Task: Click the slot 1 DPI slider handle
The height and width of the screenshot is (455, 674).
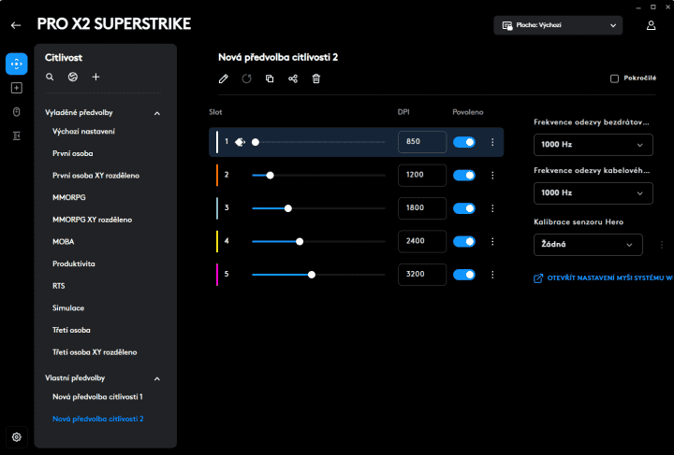Action: (256, 142)
